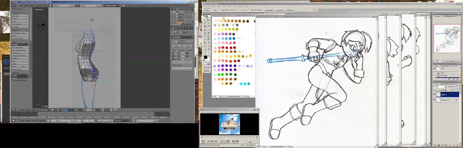Click Loop Cut and Slide button
The height and width of the screenshot is (148, 463).
[x=20, y=56]
